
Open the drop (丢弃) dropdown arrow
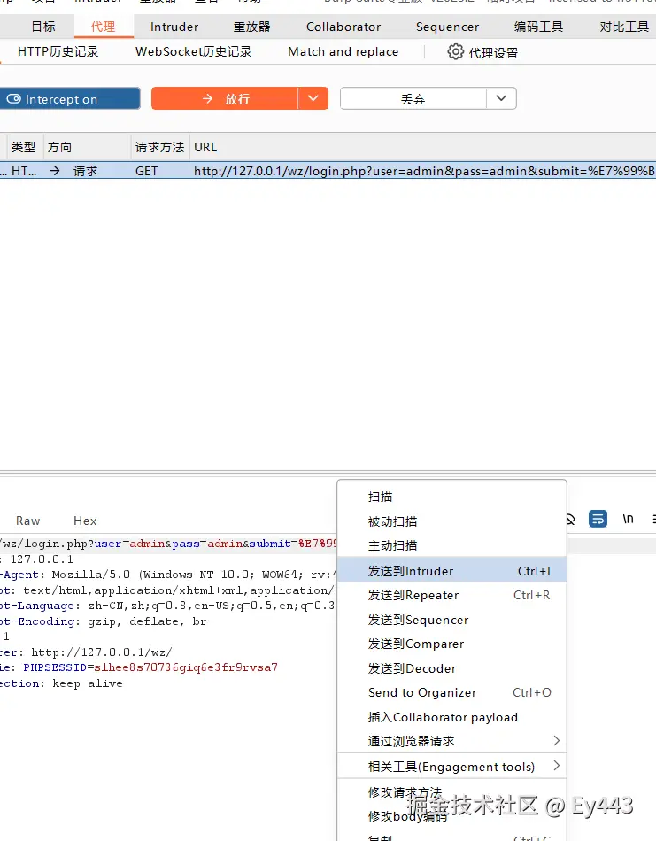point(501,98)
